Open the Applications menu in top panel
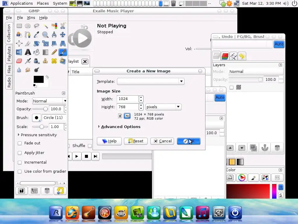Image resolution: width=298 pixels, height=224 pixels. point(22,3)
